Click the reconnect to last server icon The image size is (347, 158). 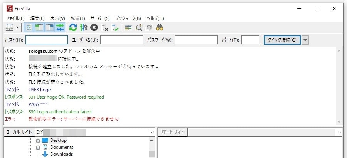tap(115, 27)
